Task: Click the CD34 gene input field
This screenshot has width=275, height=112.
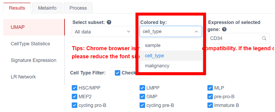Action: (x=234, y=38)
